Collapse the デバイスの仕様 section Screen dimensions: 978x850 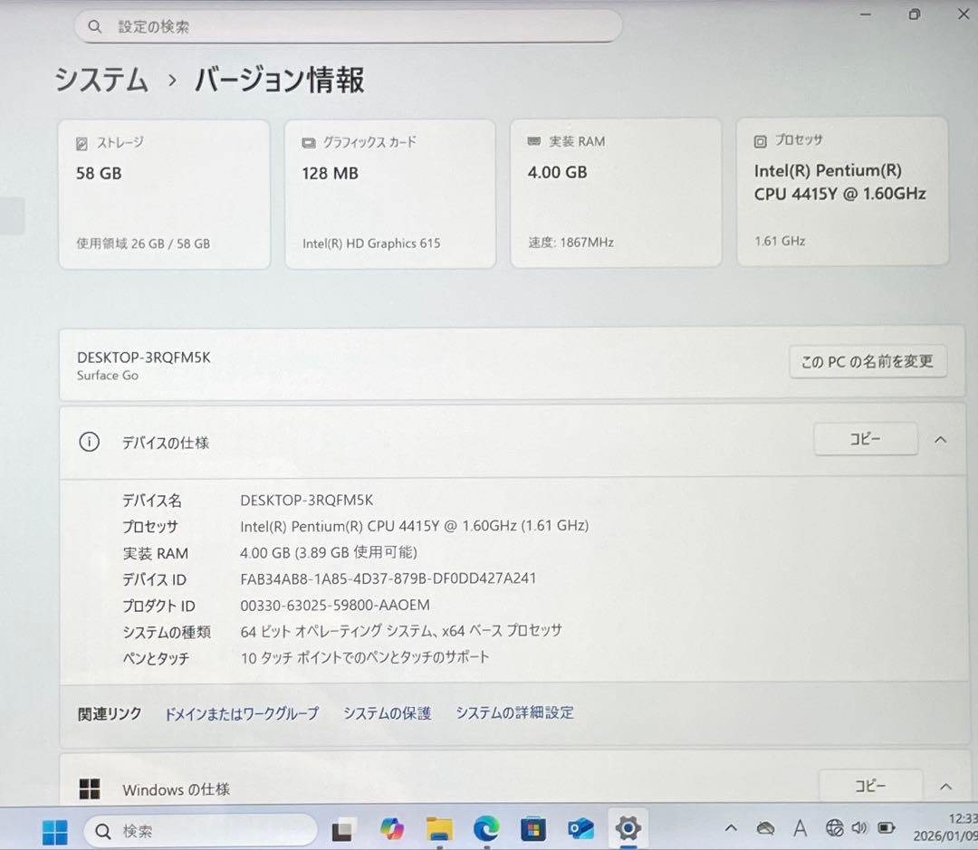pyautogui.click(x=940, y=439)
